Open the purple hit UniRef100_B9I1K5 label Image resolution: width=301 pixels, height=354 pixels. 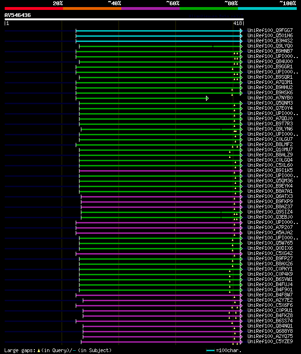[270, 171]
